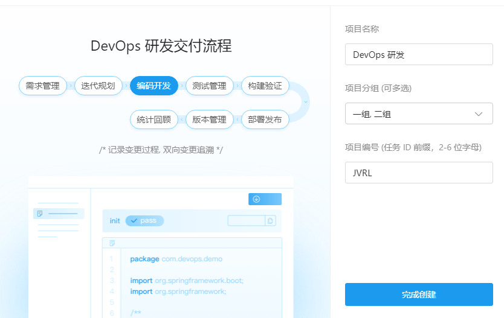Click the package com.devops.demo code line
The image size is (504, 318).
click(176, 259)
